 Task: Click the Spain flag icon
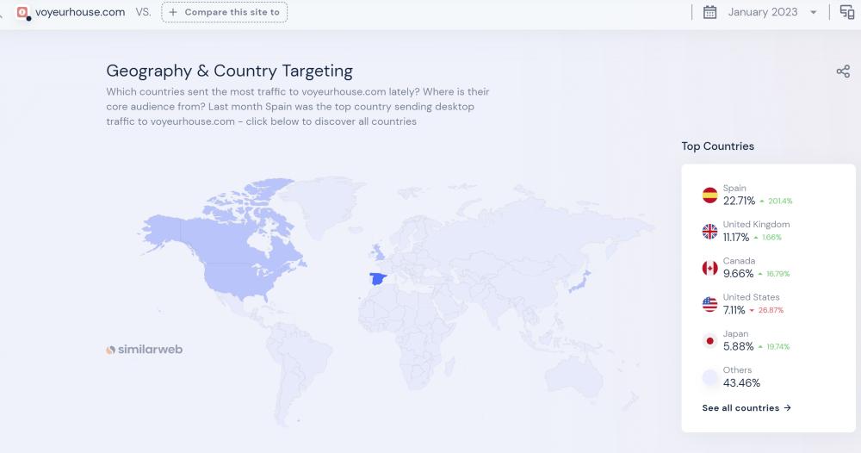tap(709, 195)
